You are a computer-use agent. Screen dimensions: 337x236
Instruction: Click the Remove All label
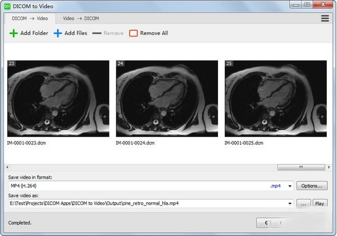[x=154, y=33]
